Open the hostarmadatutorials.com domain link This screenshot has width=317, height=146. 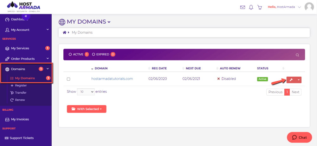pos(112,79)
